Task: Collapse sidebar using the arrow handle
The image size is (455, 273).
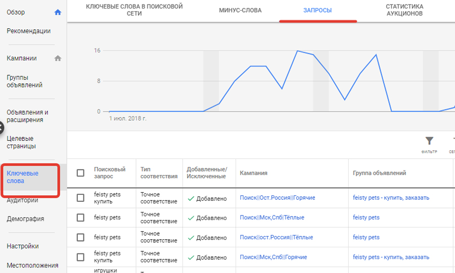Action: 2,127
